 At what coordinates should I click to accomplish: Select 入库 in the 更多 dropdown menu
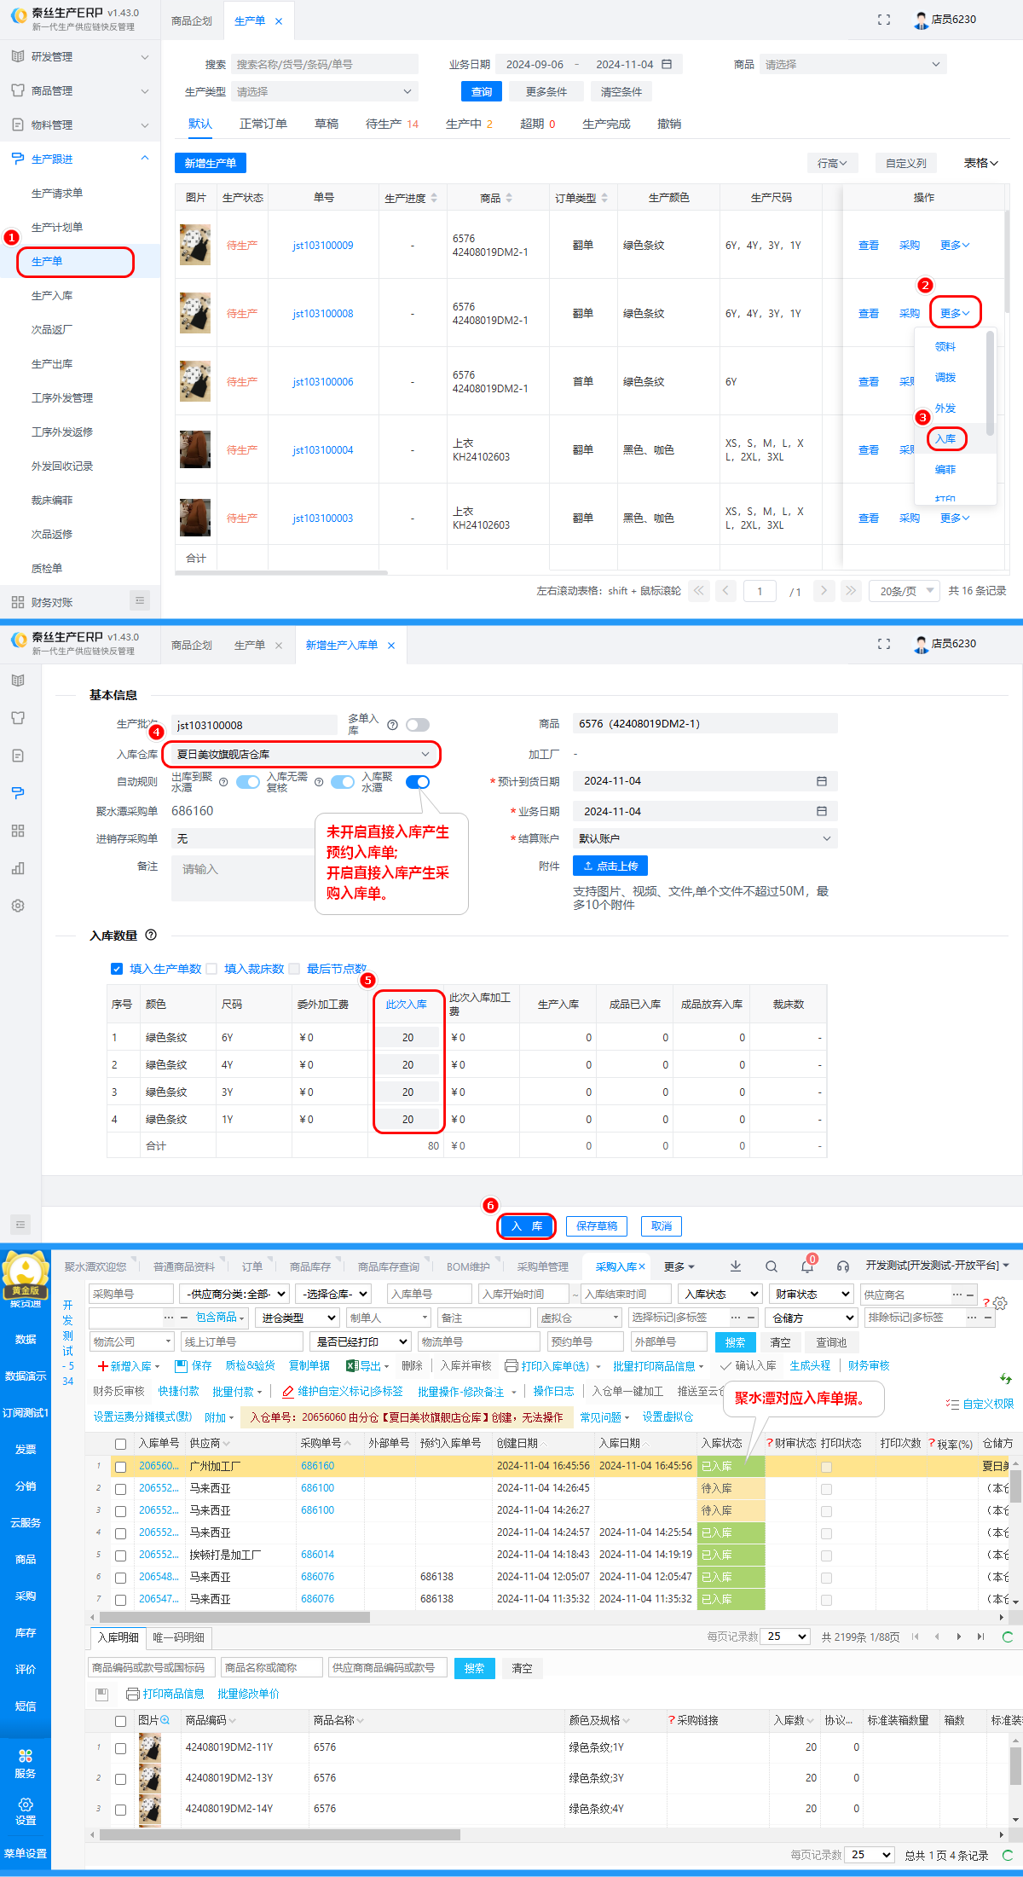[945, 438]
